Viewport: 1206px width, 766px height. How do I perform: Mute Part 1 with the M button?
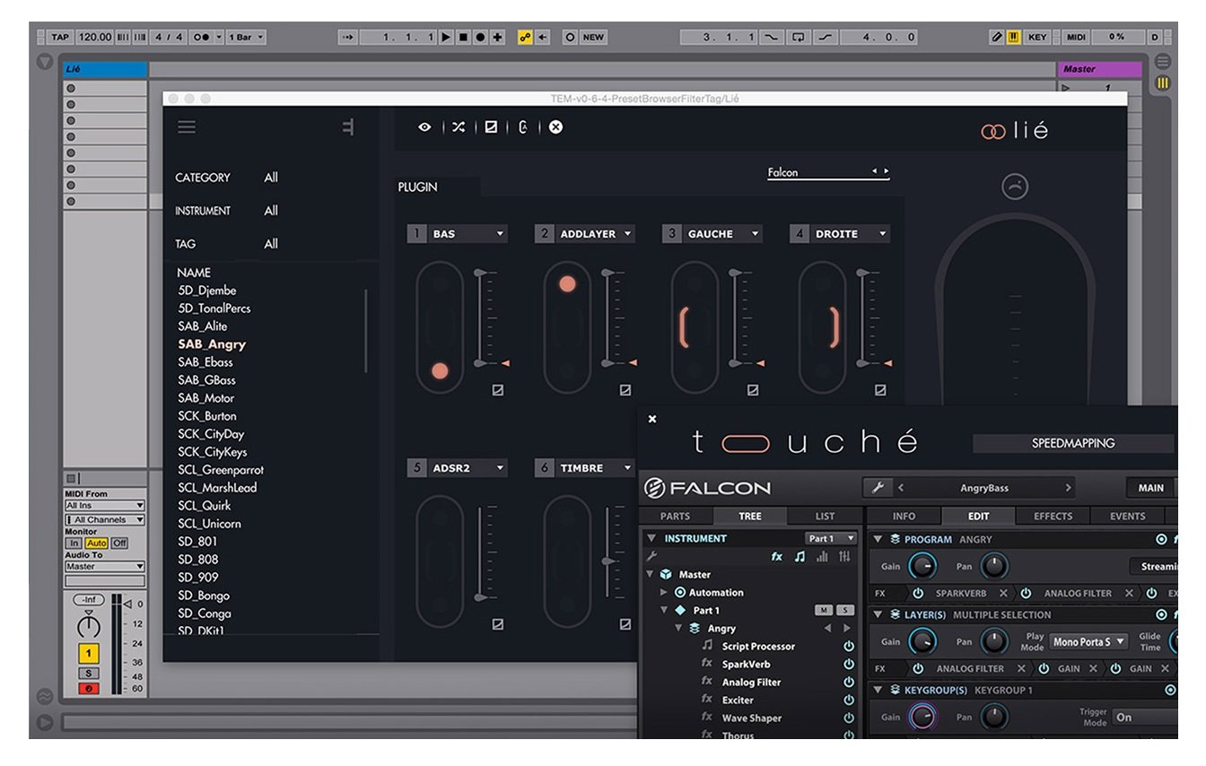pos(824,611)
